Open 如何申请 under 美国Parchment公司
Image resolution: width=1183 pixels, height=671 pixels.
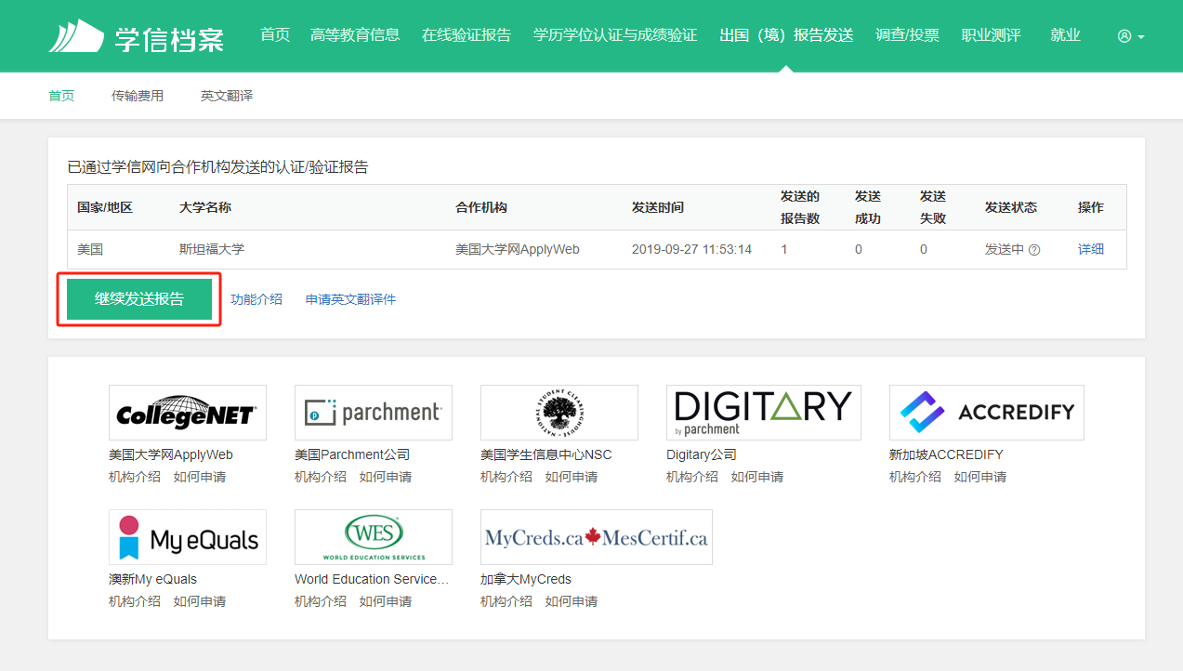(x=386, y=477)
